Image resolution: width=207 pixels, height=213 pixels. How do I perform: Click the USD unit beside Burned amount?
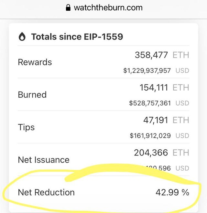(x=182, y=103)
